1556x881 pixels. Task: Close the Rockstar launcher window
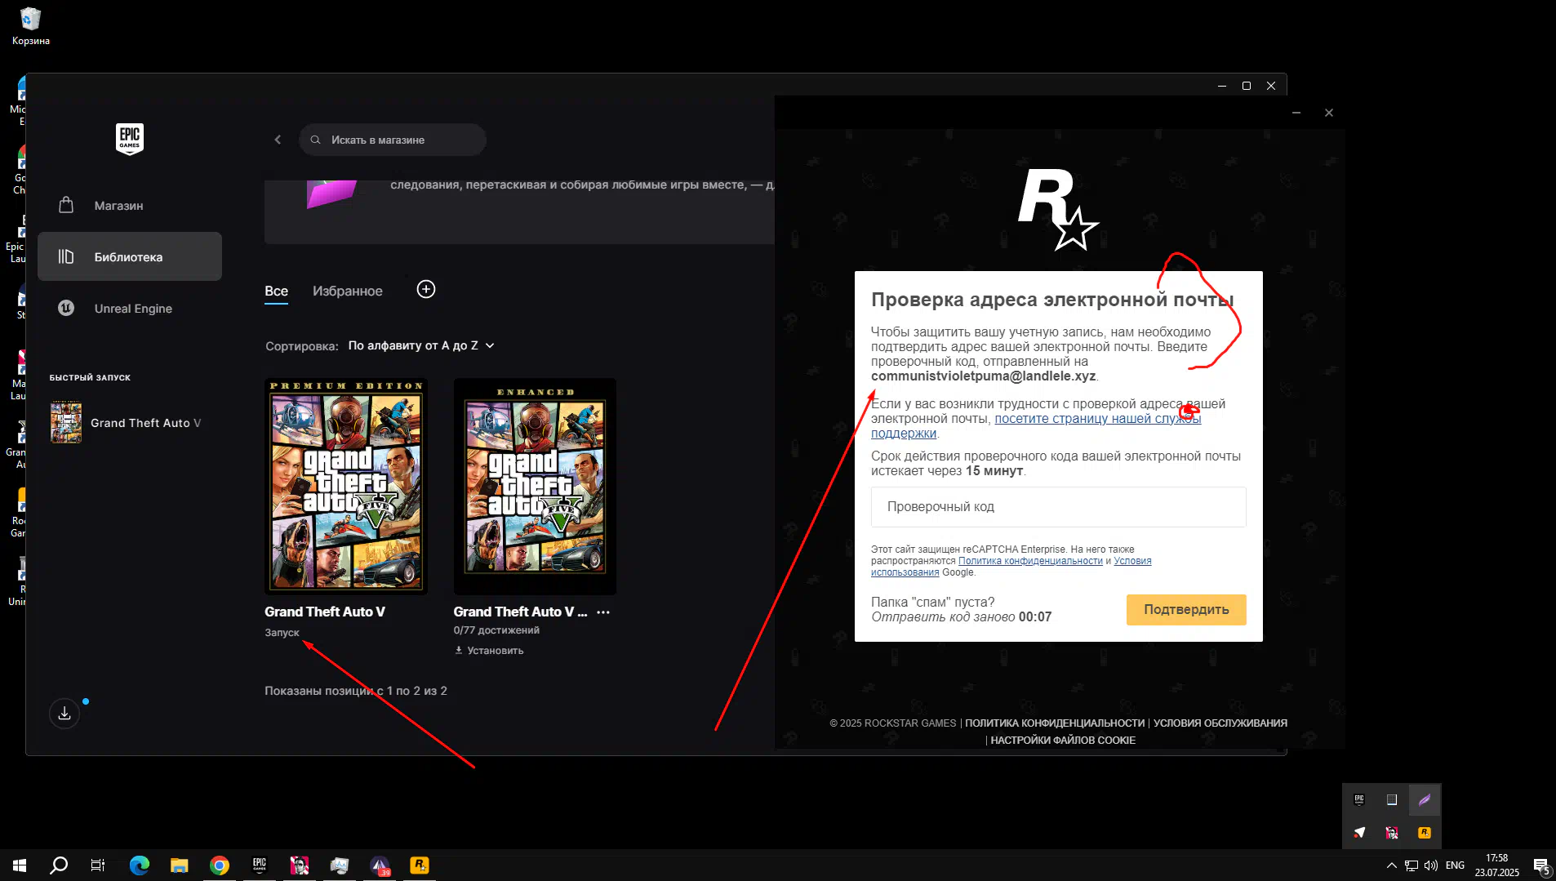point(1329,113)
